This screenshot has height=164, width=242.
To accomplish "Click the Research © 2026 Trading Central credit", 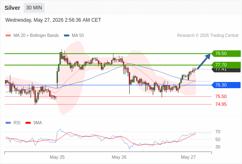I will 208,36.
